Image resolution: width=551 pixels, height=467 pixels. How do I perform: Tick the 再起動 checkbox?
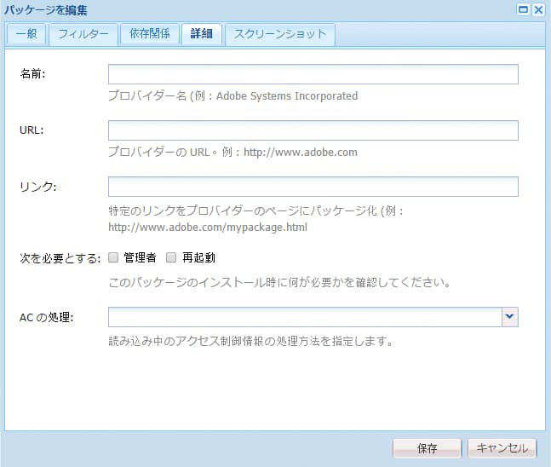pyautogui.click(x=171, y=257)
